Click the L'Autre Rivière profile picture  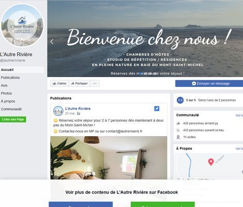pyautogui.click(x=22, y=25)
